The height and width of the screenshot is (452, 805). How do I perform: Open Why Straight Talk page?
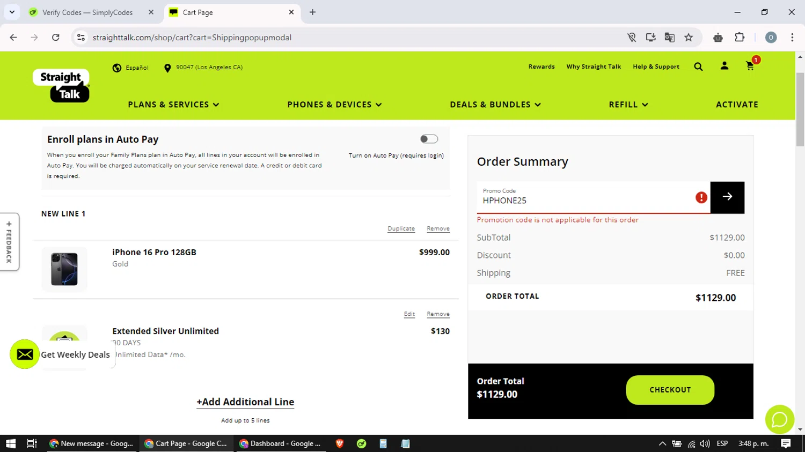pos(594,66)
